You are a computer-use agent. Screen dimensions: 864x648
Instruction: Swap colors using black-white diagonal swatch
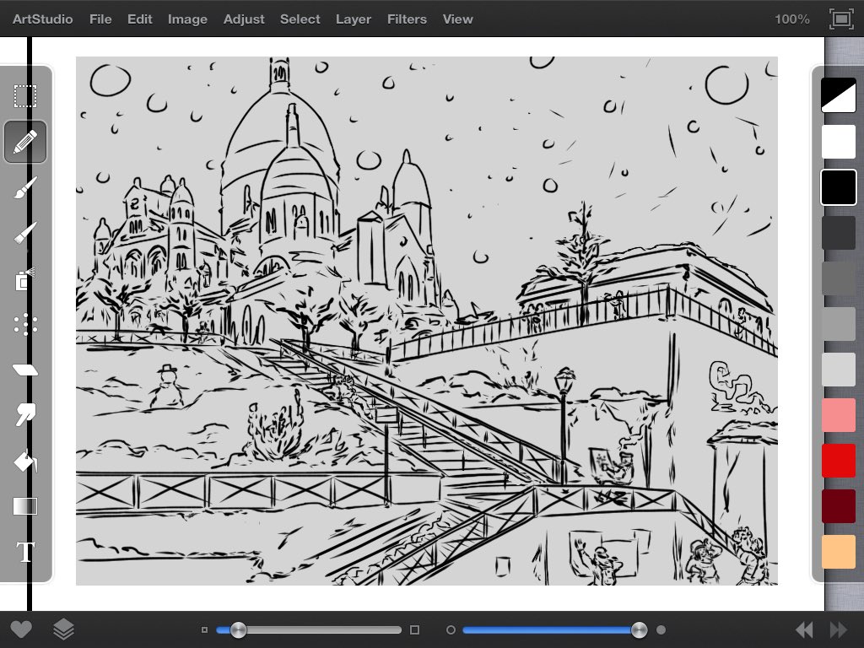tap(838, 94)
